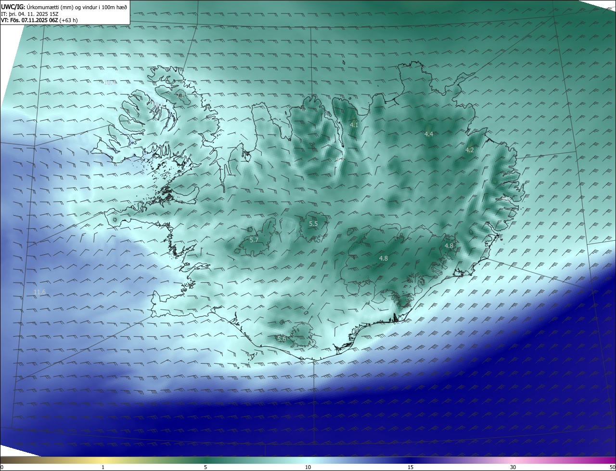Click the 4.2 value label on the map
Viewport: 616px width, 471px height.
coord(470,150)
